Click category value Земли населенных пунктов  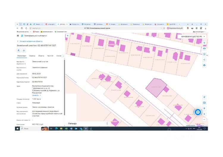tap(43, 107)
